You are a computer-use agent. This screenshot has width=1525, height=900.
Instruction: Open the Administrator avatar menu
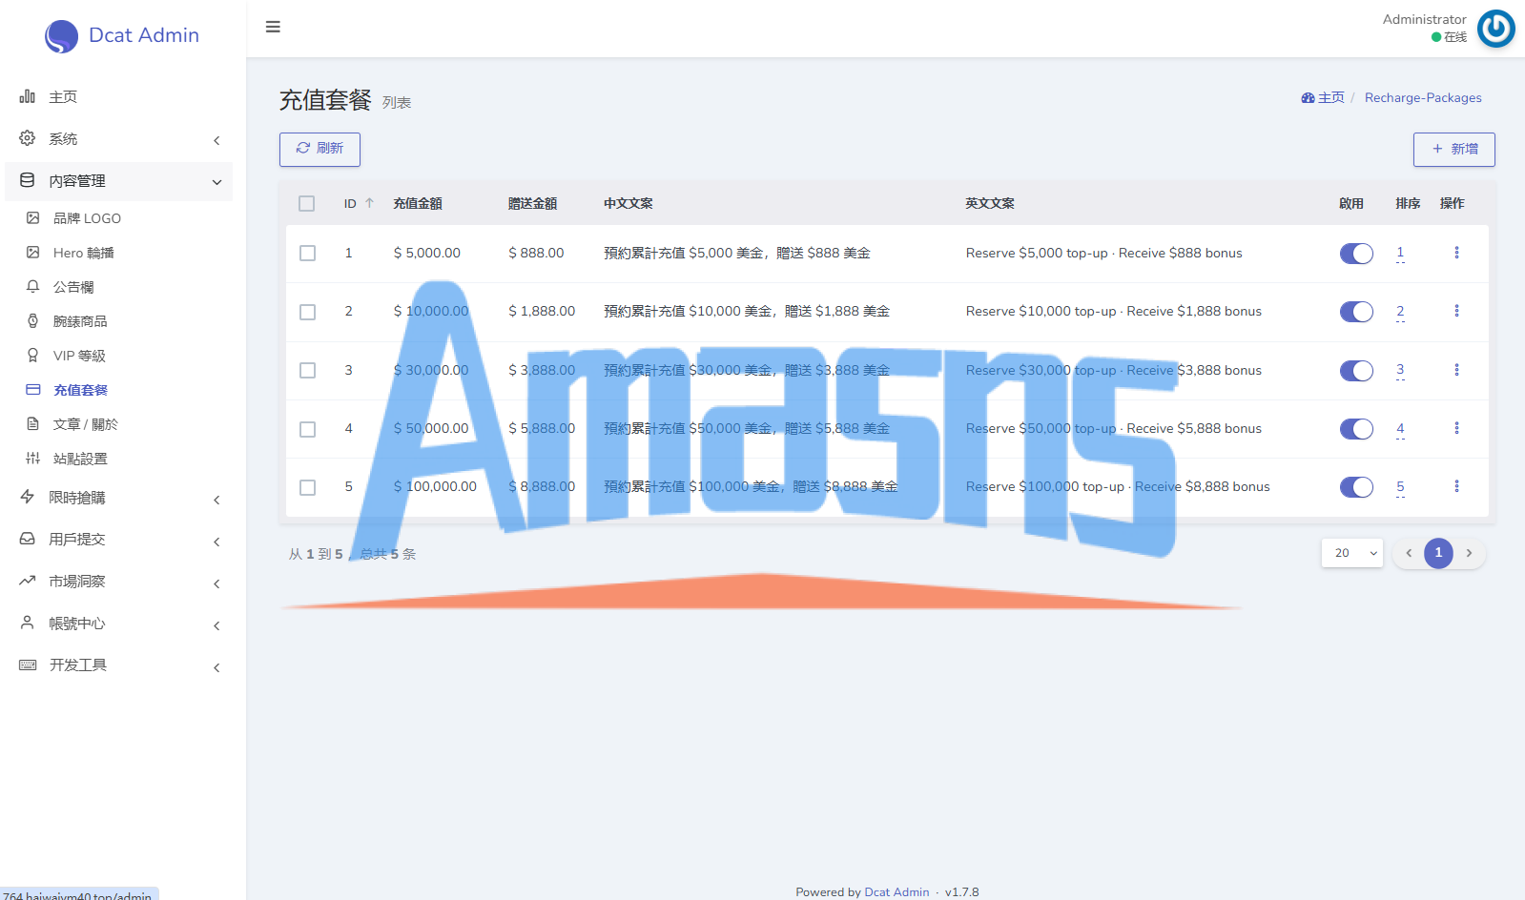[x=1495, y=29]
